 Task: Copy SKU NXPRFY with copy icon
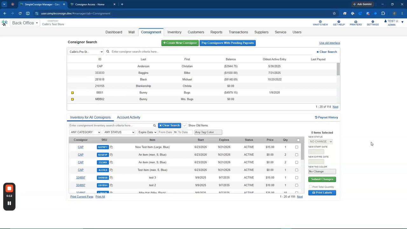(111, 147)
